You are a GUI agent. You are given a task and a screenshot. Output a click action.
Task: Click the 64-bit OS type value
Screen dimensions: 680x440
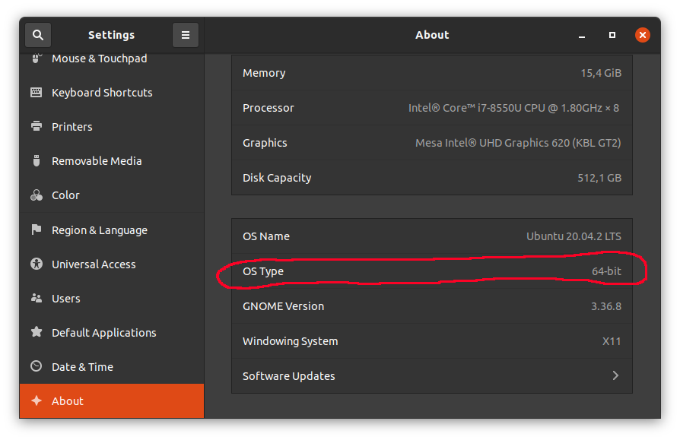(x=606, y=271)
